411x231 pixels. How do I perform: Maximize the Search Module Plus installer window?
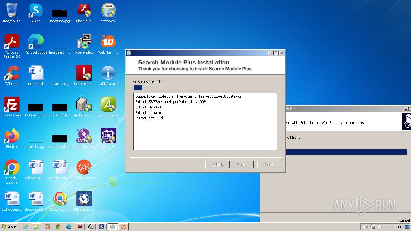[x=276, y=53]
